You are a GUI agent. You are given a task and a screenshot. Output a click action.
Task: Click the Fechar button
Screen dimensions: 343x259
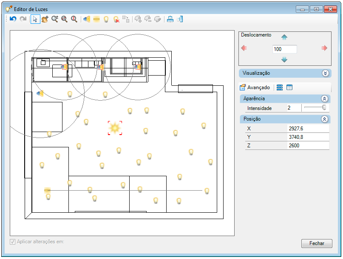[317, 243]
